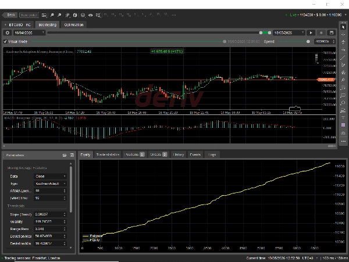This screenshot has width=349, height=262.
Task: Click the cBot robot icon in toolbar
Action: coord(83,15)
